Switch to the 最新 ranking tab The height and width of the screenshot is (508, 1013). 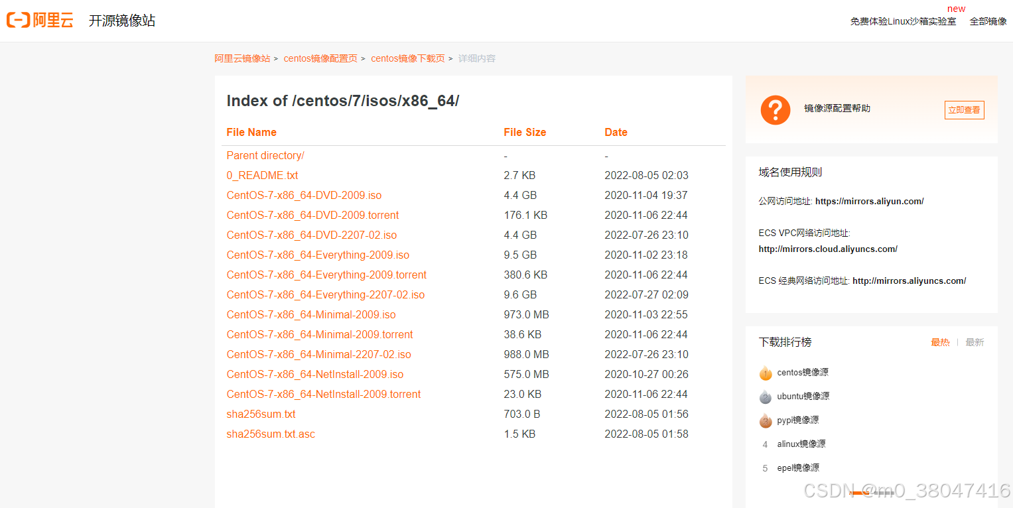pyautogui.click(x=975, y=342)
